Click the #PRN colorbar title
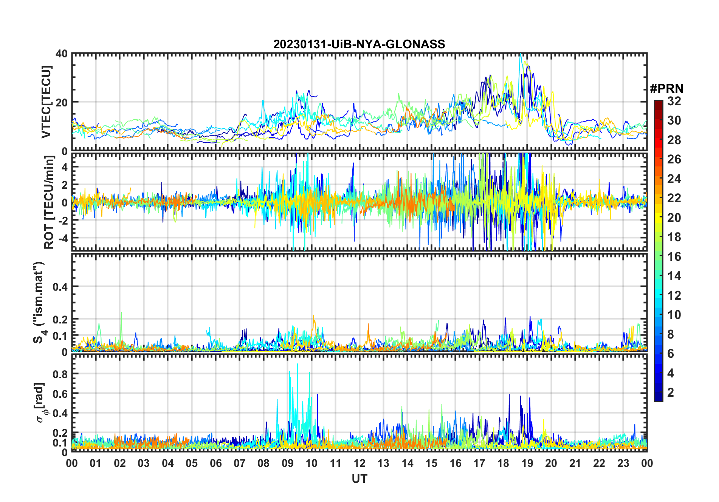The width and height of the screenshot is (719, 502). pyautogui.click(x=666, y=89)
